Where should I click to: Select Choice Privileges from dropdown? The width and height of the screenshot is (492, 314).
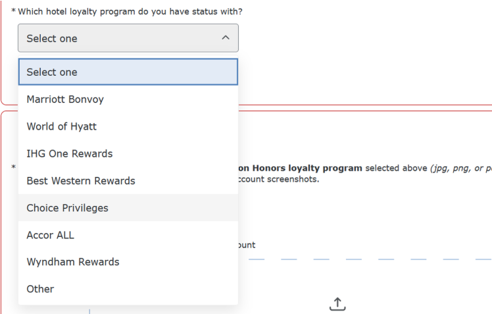tap(128, 208)
